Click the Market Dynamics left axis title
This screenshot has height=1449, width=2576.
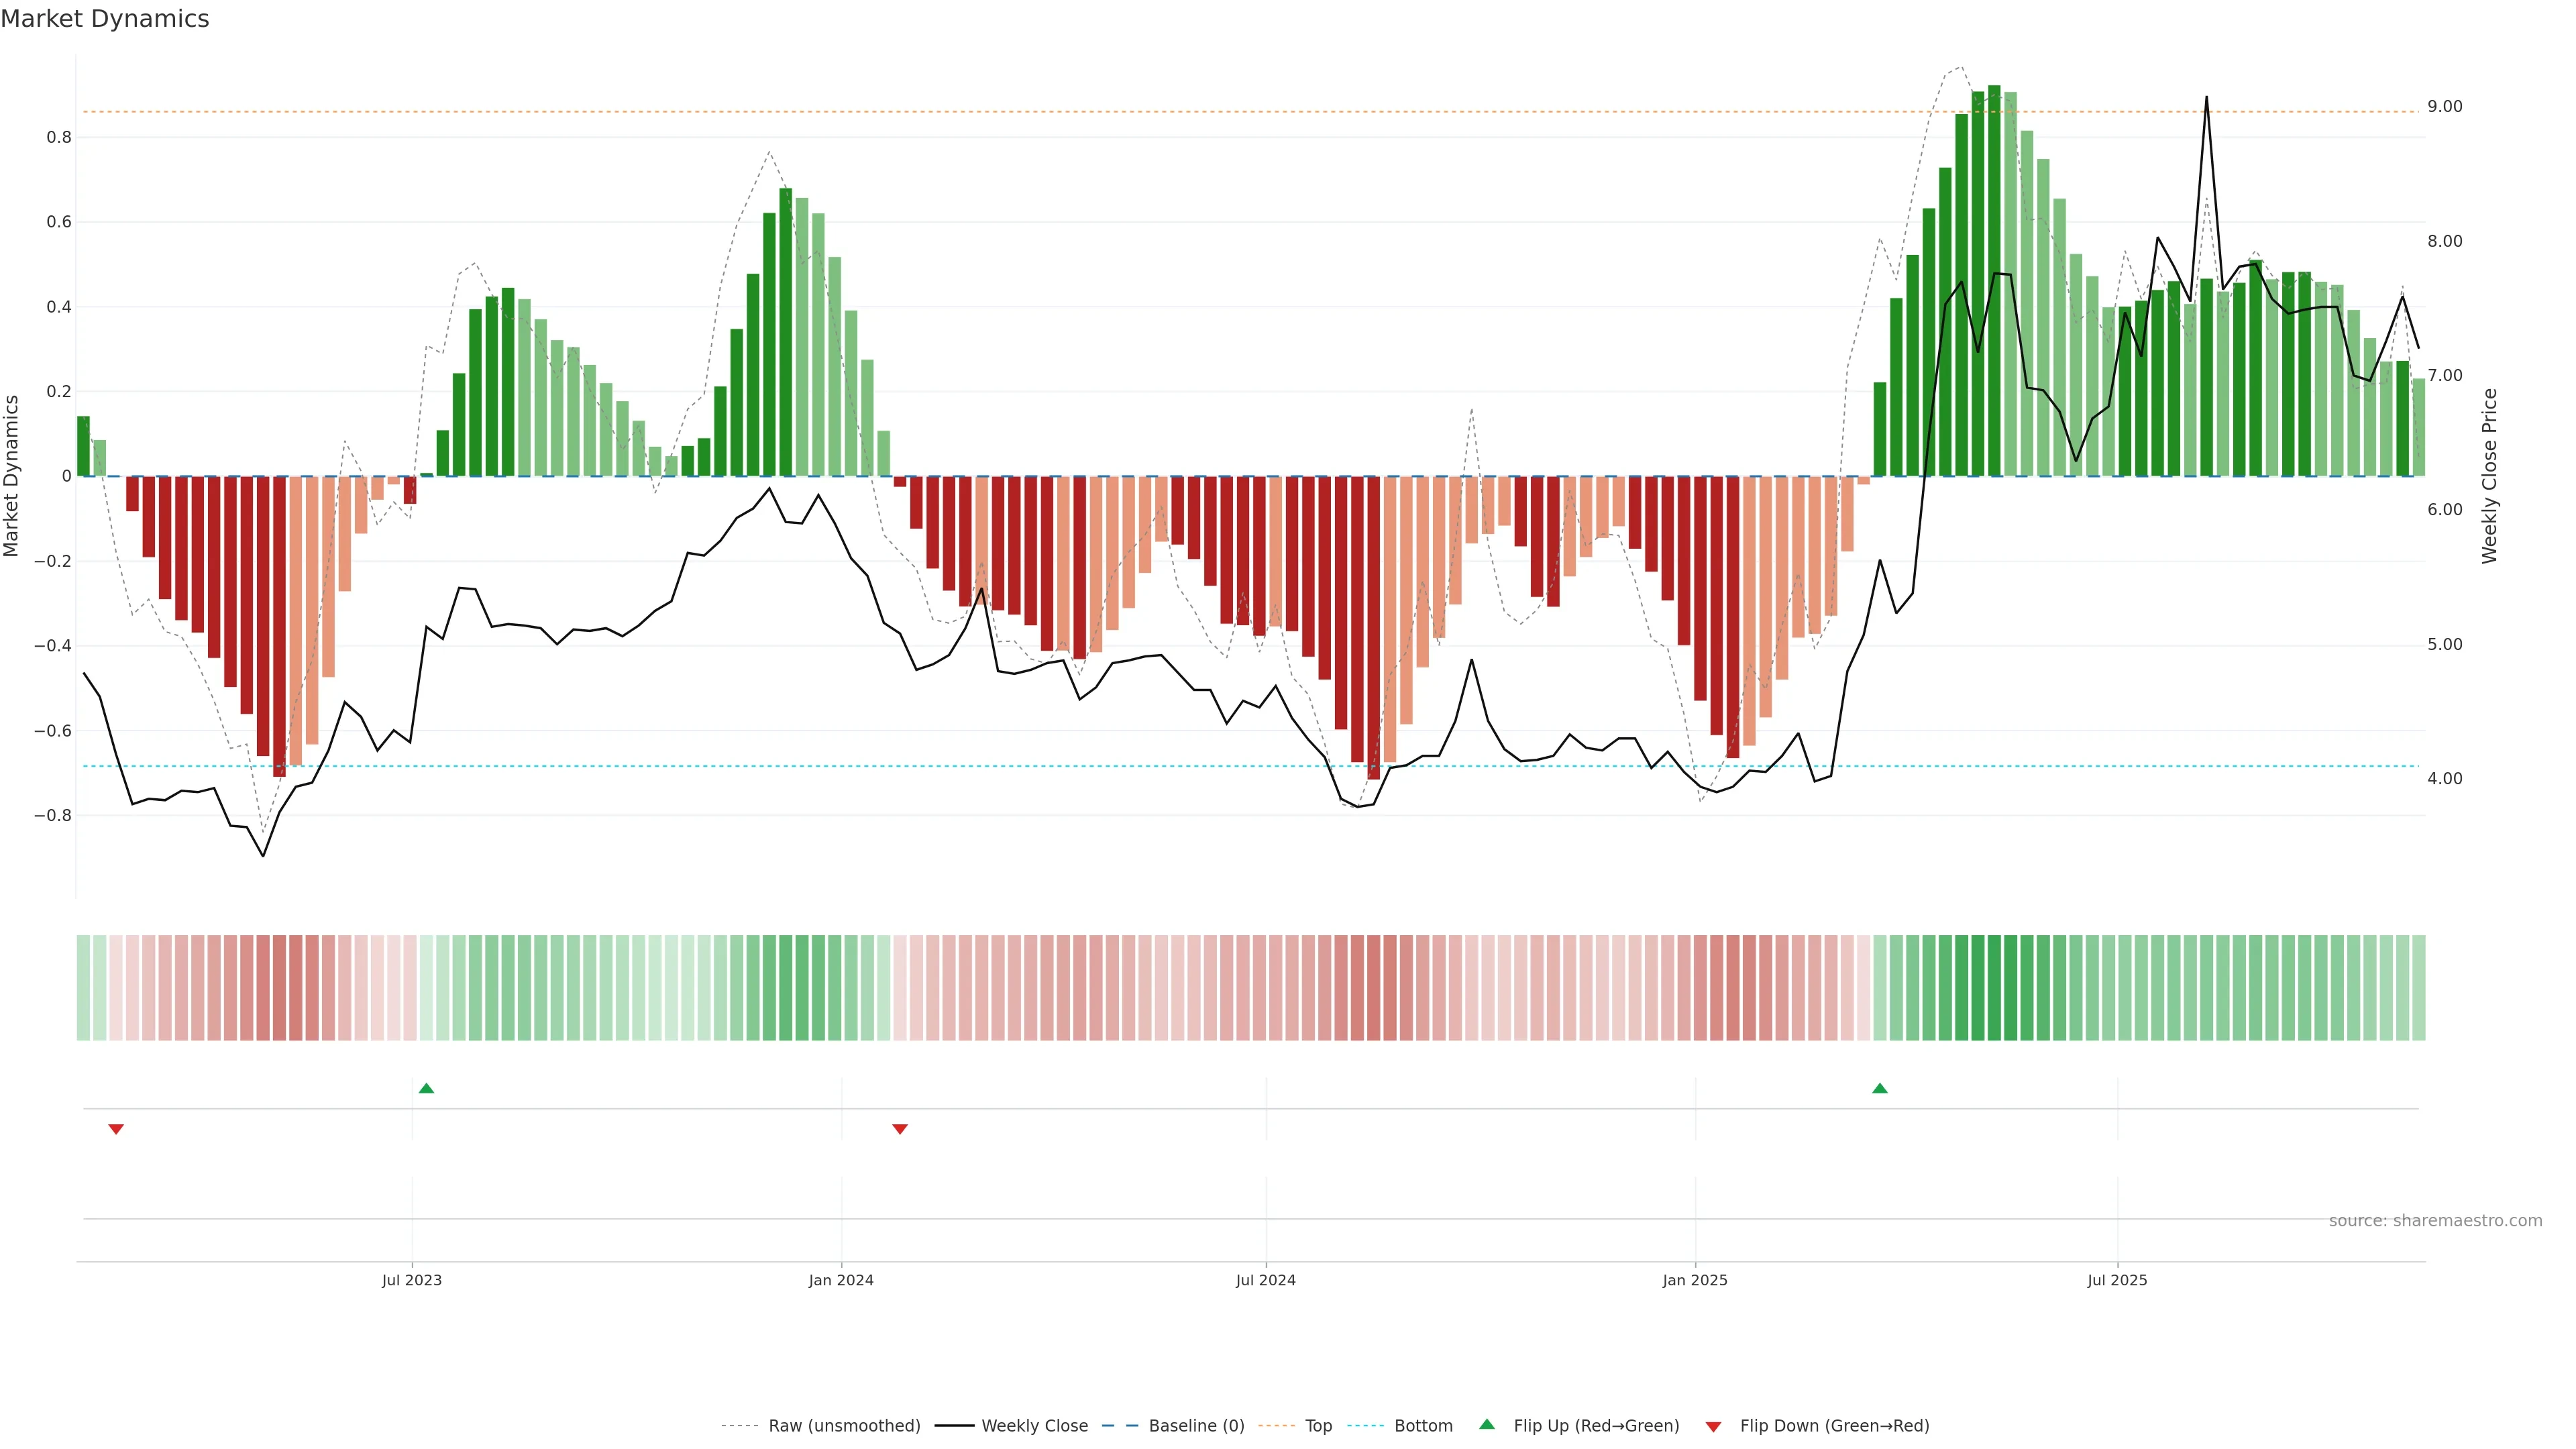(12, 476)
